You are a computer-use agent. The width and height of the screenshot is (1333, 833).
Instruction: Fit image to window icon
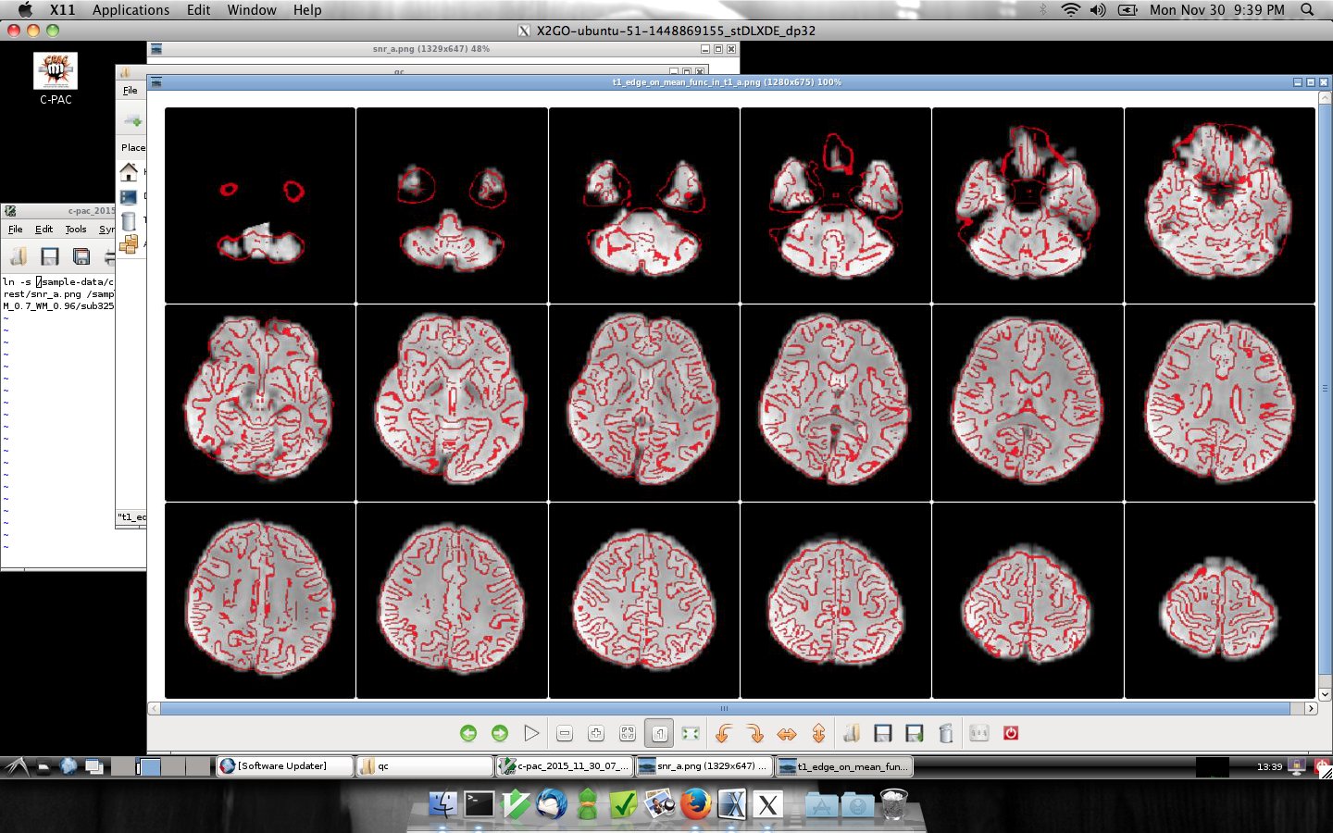pos(628,733)
